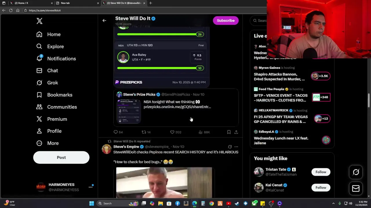Follow Tristan Tate
Image resolution: width=371 pixels, height=208 pixels.
click(321, 172)
